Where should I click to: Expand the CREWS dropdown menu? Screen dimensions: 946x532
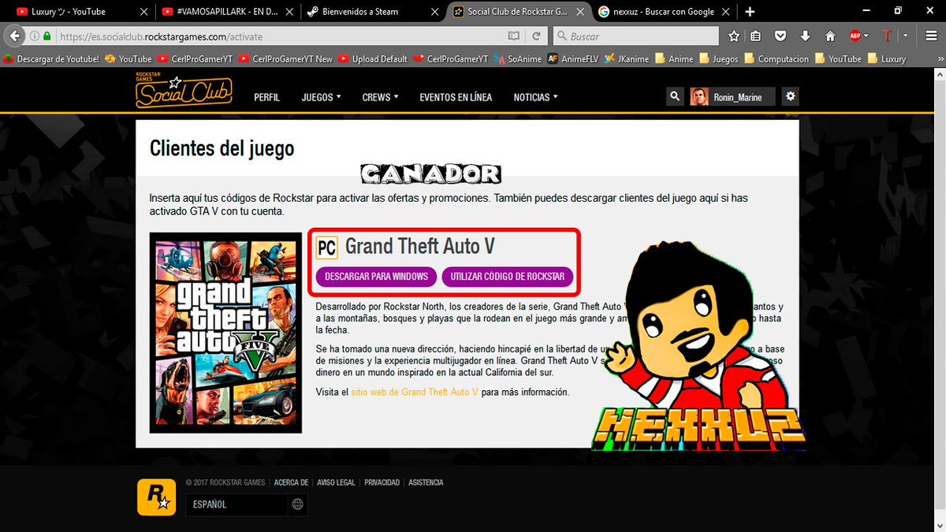point(380,97)
